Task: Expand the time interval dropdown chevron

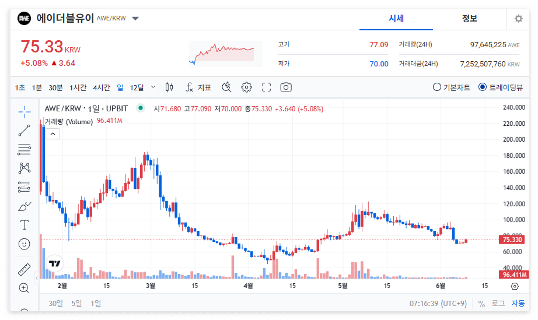Action: tap(153, 87)
